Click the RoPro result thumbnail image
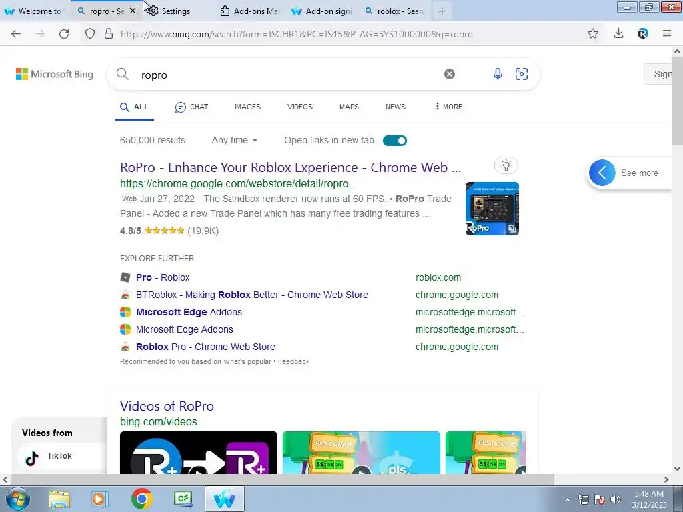Viewport: 683px width, 512px height. tap(492, 209)
